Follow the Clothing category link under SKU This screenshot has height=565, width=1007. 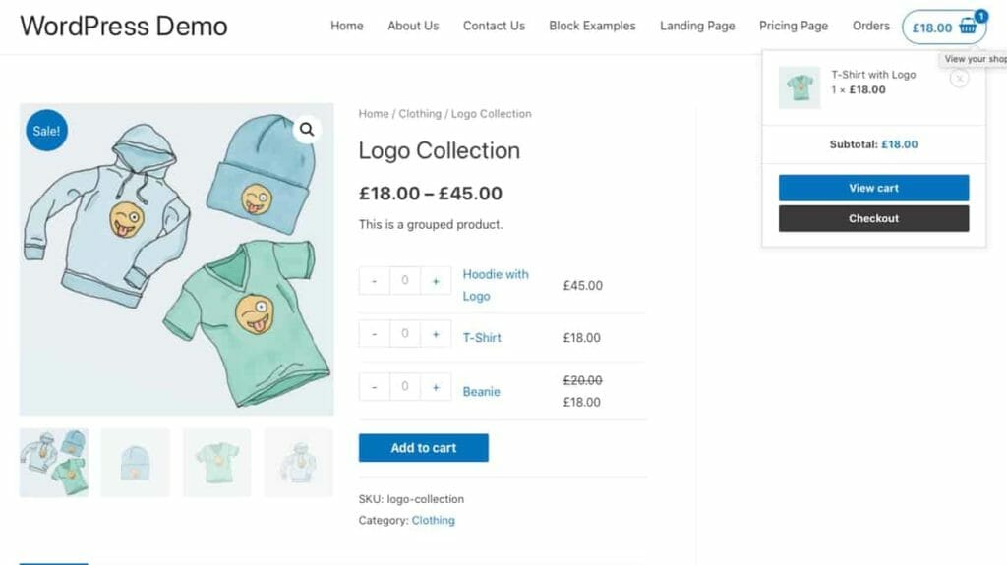pos(433,520)
